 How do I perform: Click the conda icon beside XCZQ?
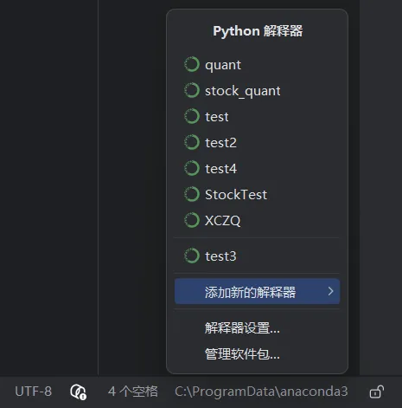[192, 220]
